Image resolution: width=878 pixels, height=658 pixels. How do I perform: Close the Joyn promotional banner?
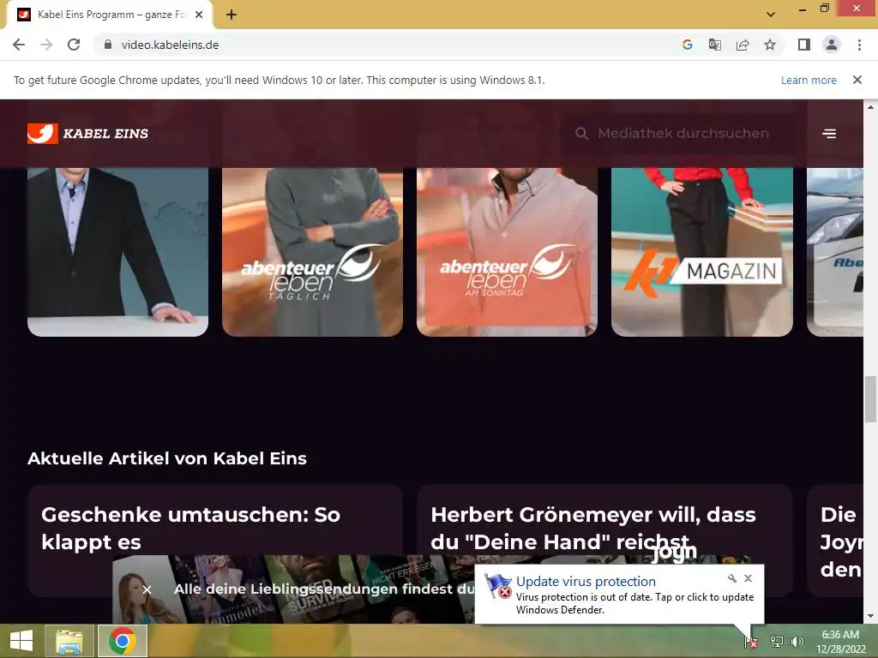(x=147, y=589)
